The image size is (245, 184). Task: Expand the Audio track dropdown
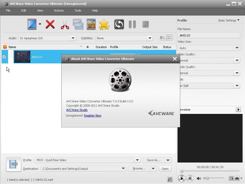click(73, 38)
